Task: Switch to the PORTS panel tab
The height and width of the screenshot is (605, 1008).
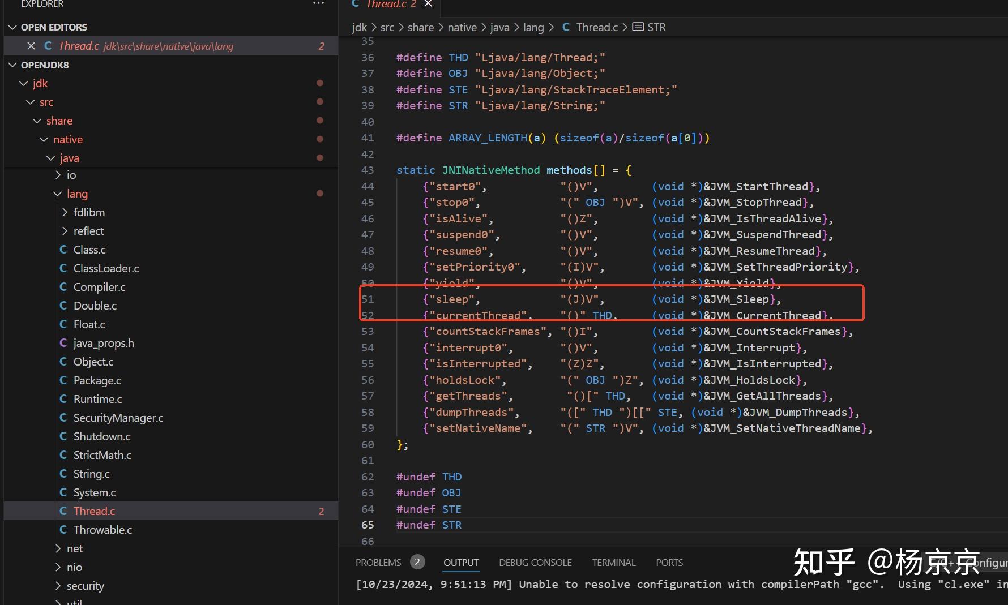Action: [x=669, y=563]
